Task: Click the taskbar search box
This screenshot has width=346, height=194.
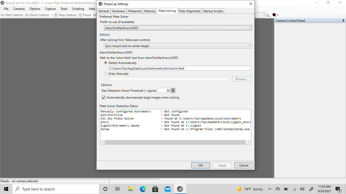Action: (56, 189)
